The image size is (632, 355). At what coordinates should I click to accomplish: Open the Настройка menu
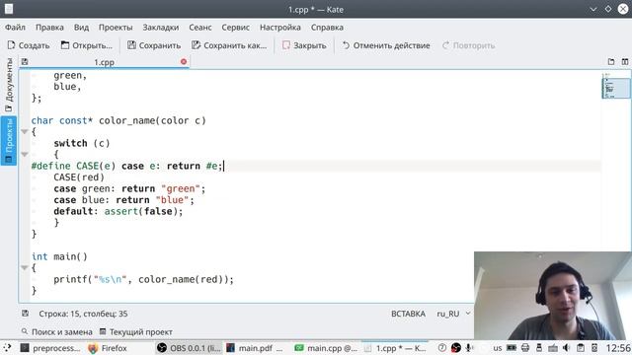click(x=280, y=28)
